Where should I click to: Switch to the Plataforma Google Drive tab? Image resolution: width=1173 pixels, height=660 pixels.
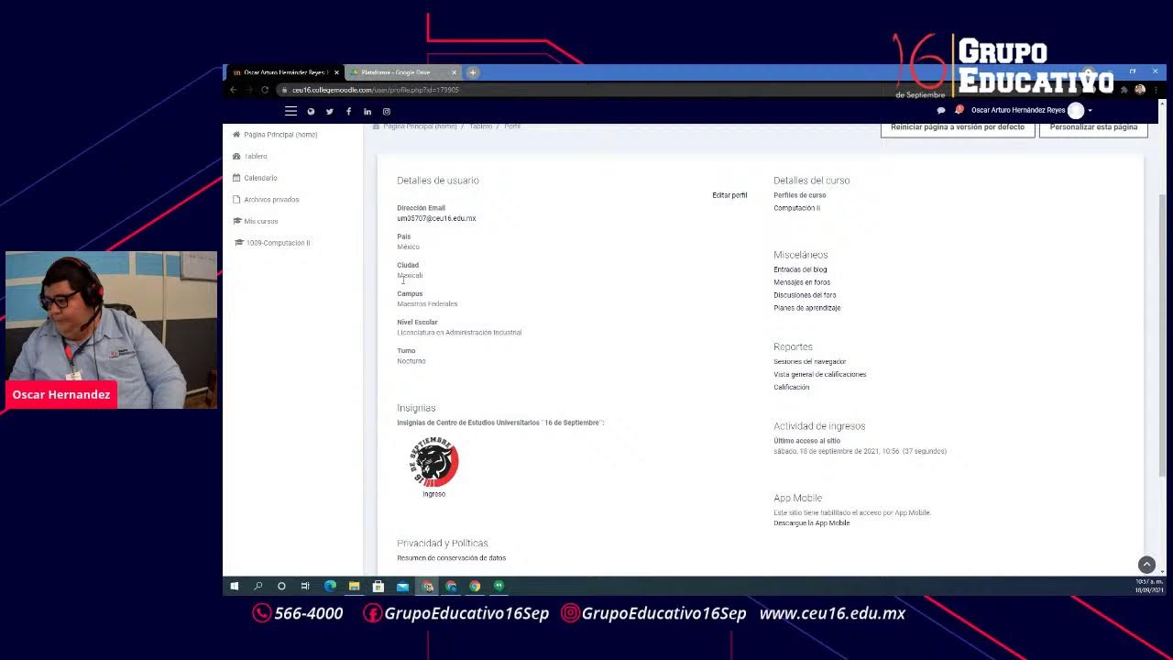[x=396, y=72]
